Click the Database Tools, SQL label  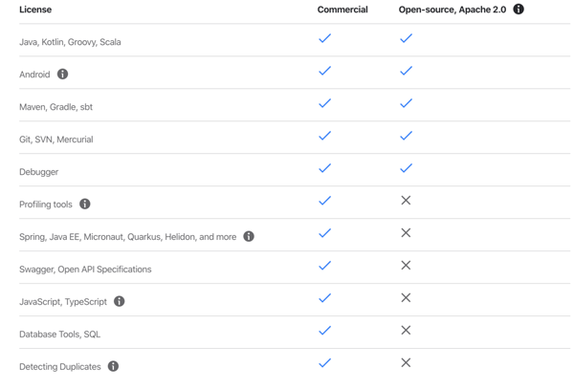pyautogui.click(x=59, y=335)
